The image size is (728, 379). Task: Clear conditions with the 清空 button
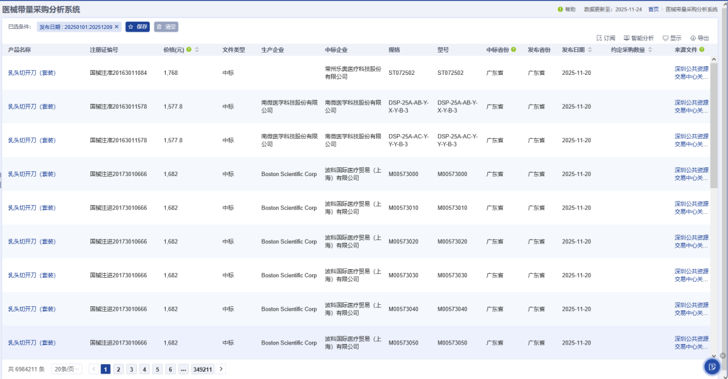pyautogui.click(x=166, y=27)
